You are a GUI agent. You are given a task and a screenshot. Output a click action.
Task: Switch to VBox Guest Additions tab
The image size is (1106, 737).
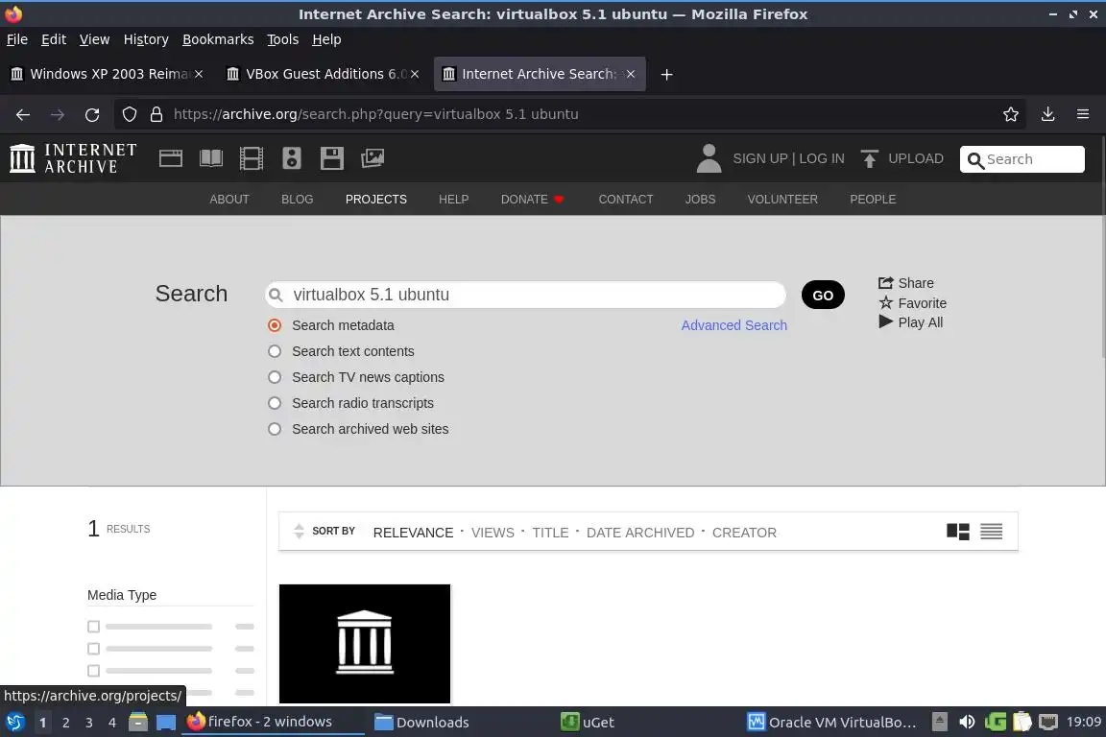pyautogui.click(x=324, y=74)
